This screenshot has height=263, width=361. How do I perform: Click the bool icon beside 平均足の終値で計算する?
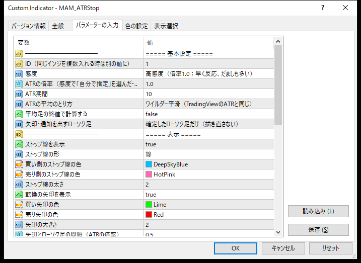tap(19, 114)
